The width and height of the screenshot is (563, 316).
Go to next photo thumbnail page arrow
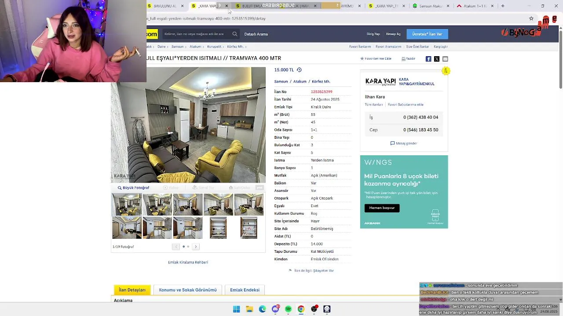pyautogui.click(x=196, y=247)
